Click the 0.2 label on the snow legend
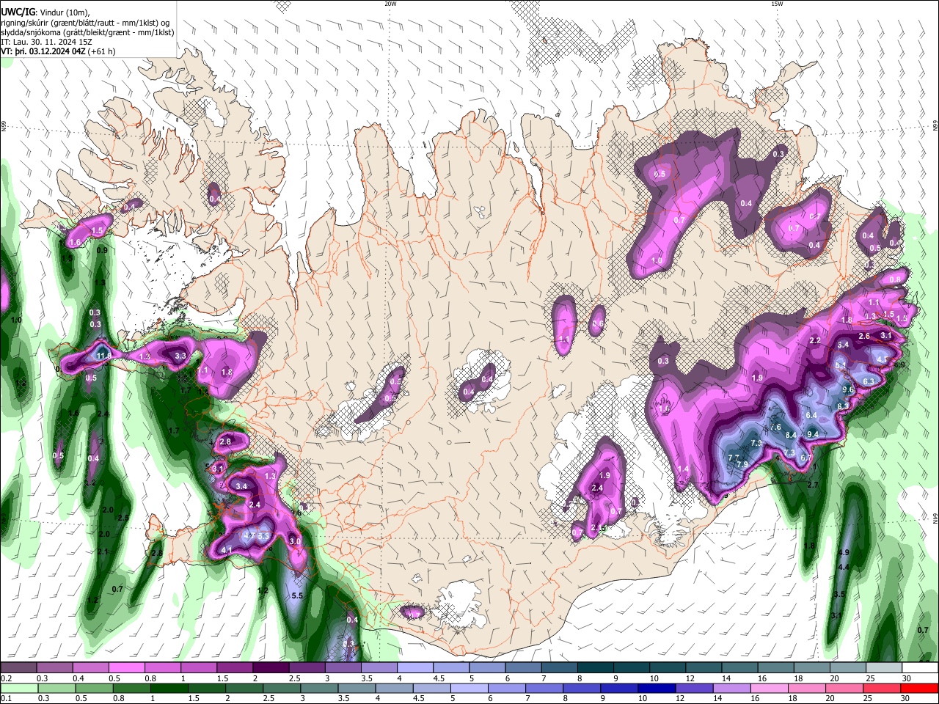Image resolution: width=939 pixels, height=704 pixels. 6,678
